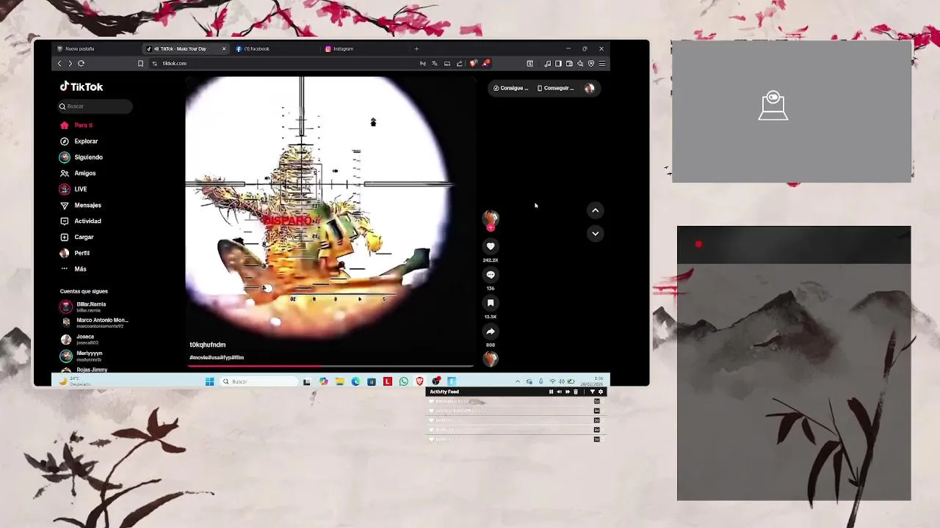Open Amigos in the sidebar

point(78,173)
